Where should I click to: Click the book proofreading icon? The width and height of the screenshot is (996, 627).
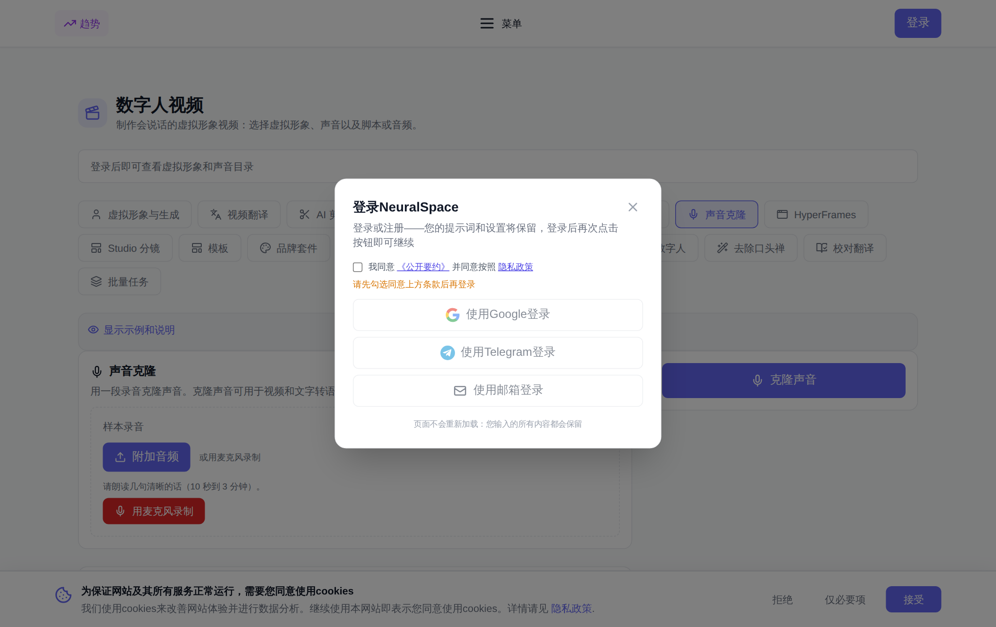[x=821, y=248]
